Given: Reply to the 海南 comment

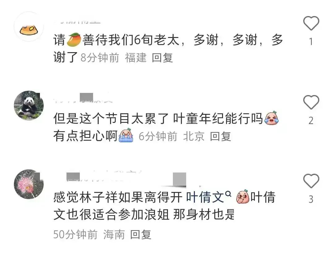Looking at the screenshot, I should [141, 235].
